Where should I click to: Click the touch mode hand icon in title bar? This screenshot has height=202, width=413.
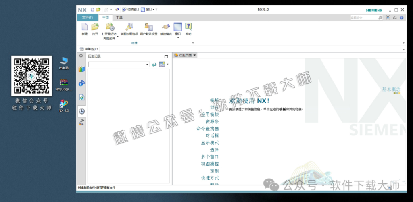pyautogui.click(x=117, y=10)
